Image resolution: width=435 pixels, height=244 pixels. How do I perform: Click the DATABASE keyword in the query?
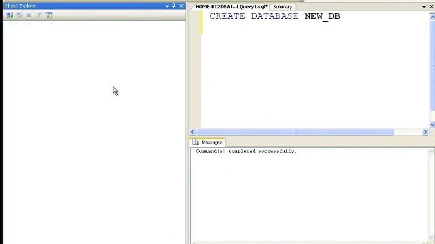pos(275,16)
